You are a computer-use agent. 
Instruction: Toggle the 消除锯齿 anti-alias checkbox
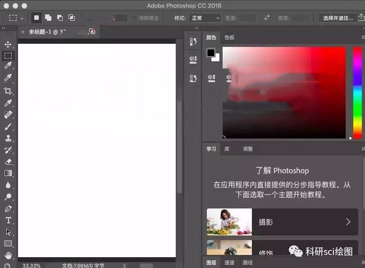(x=134, y=18)
